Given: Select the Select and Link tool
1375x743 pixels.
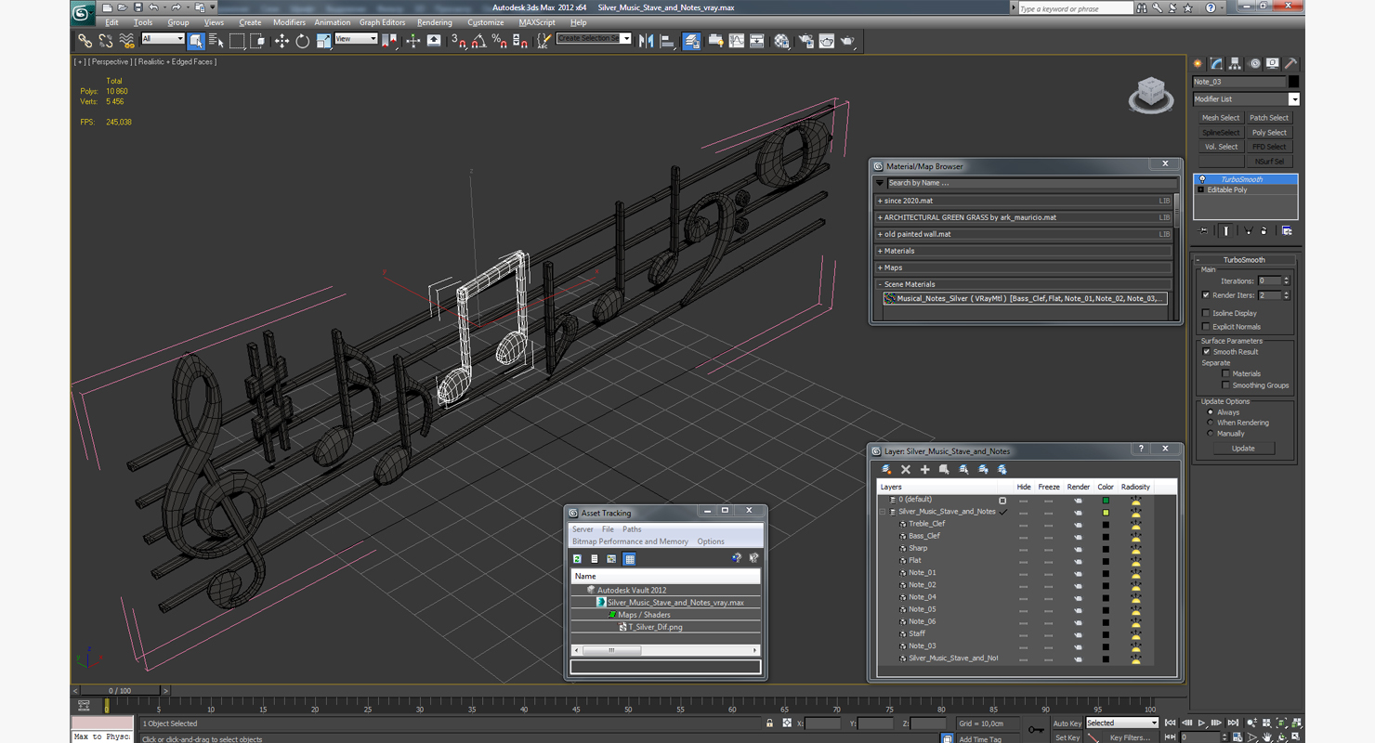Looking at the screenshot, I should click(x=85, y=41).
